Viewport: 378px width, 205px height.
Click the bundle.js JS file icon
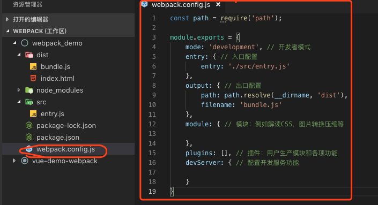(33, 67)
